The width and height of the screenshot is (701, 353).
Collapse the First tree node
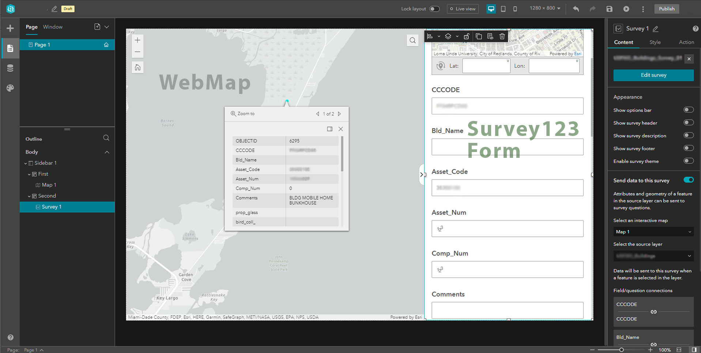click(29, 174)
